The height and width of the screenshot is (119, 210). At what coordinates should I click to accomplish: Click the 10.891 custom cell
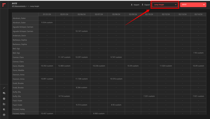(47, 79)
